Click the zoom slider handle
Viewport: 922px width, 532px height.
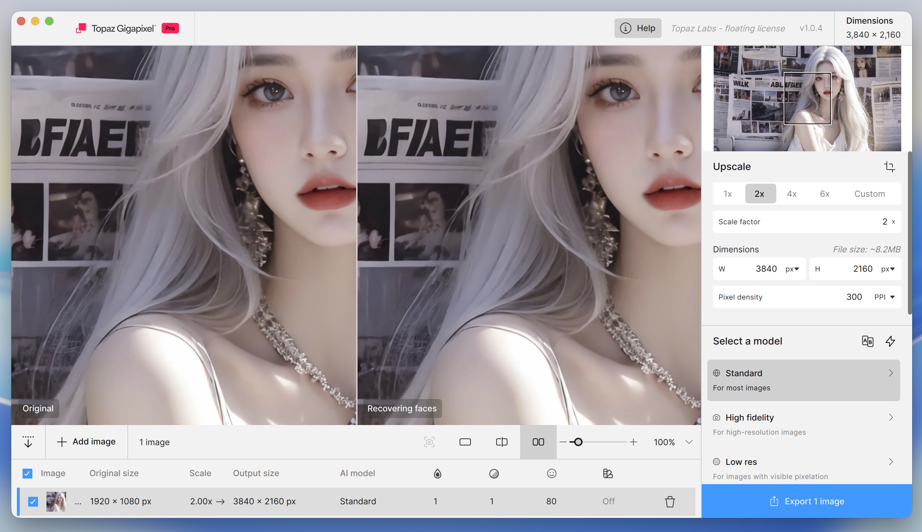click(x=578, y=442)
